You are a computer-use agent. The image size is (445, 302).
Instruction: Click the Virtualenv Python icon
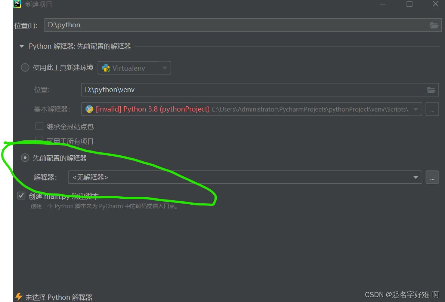[106, 68]
